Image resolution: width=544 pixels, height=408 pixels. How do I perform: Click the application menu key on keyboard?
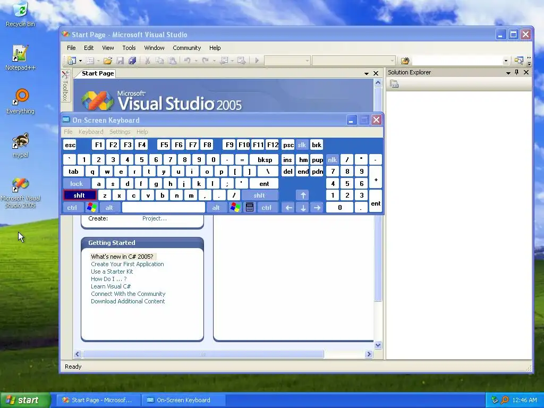pyautogui.click(x=250, y=208)
